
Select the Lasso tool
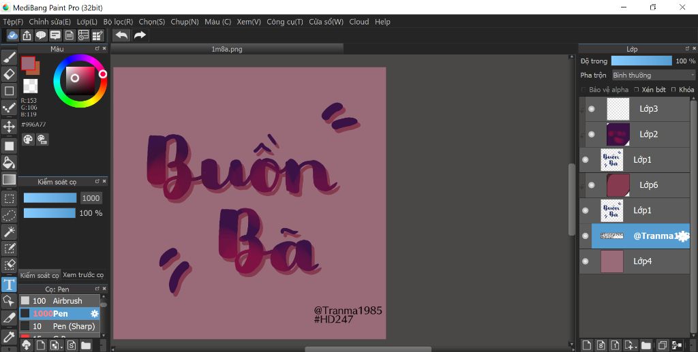(9, 215)
